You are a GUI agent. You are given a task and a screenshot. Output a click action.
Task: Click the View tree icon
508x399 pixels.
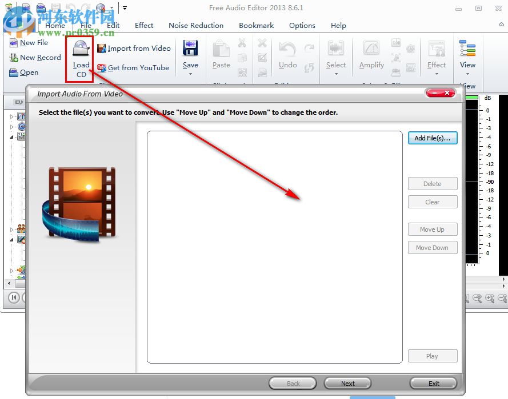click(x=467, y=48)
